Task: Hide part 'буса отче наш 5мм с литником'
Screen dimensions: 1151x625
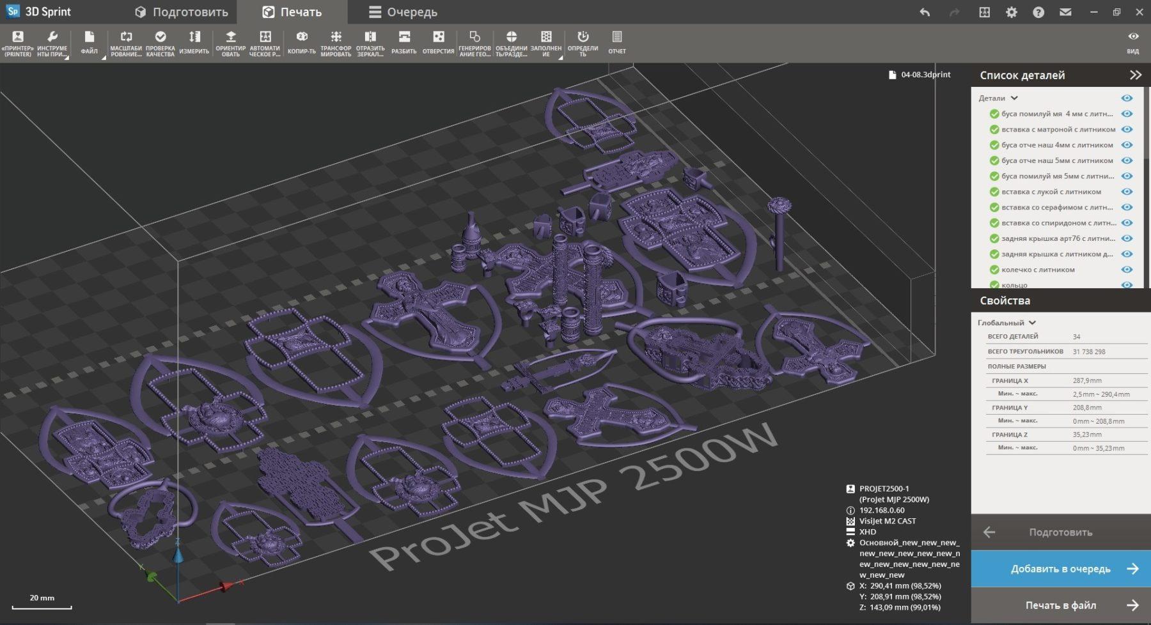Action: pyautogui.click(x=1127, y=160)
